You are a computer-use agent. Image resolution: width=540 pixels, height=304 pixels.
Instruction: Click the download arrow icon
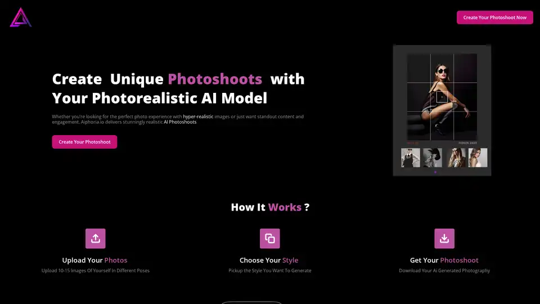pos(444,238)
